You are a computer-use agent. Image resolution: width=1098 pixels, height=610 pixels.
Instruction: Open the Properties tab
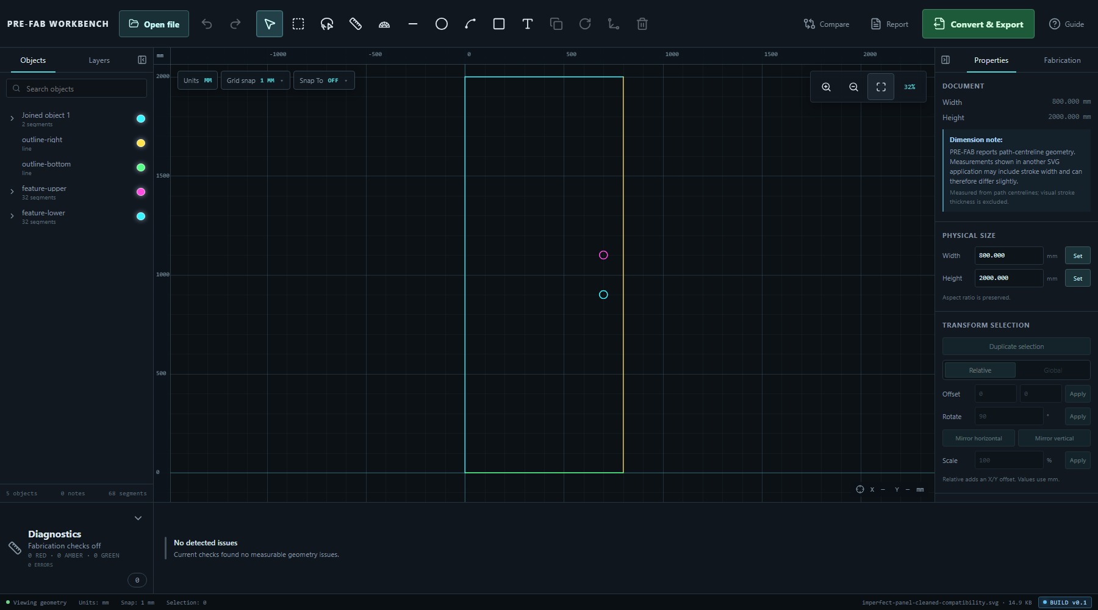coord(991,60)
